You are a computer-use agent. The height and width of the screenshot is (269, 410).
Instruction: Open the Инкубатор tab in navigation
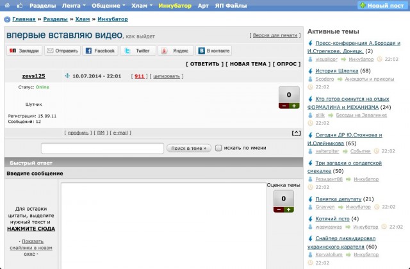(x=175, y=6)
